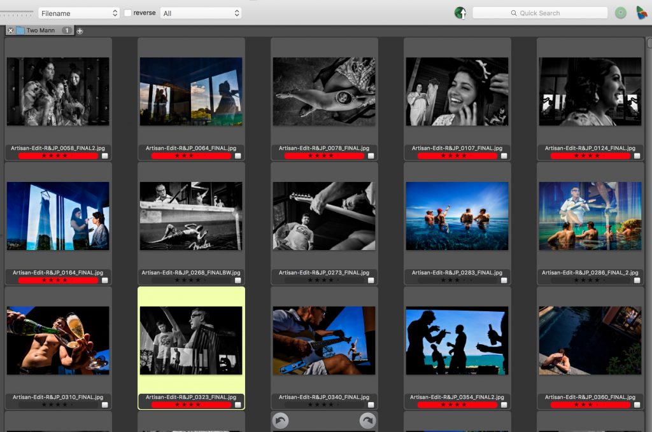Select the 0078_FINAL bride legs thumbnail
This screenshot has height=432, width=652.
tap(324, 92)
